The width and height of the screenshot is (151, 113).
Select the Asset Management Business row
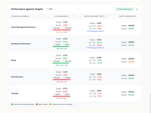point(75,27)
